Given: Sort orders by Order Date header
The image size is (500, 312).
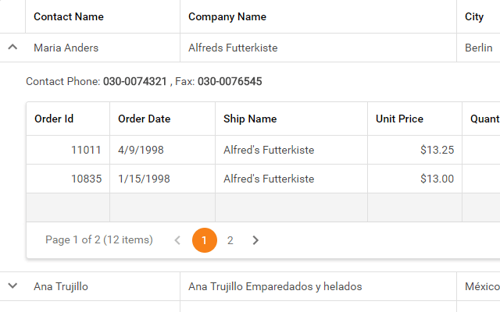Looking at the screenshot, I should pyautogui.click(x=145, y=119).
